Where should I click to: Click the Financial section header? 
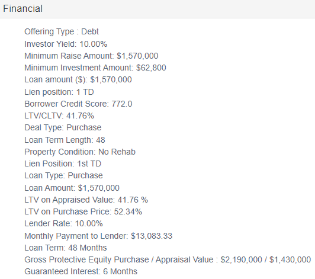coord(22,9)
